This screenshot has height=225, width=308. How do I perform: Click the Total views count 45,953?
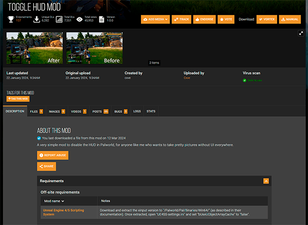pos(89,20)
